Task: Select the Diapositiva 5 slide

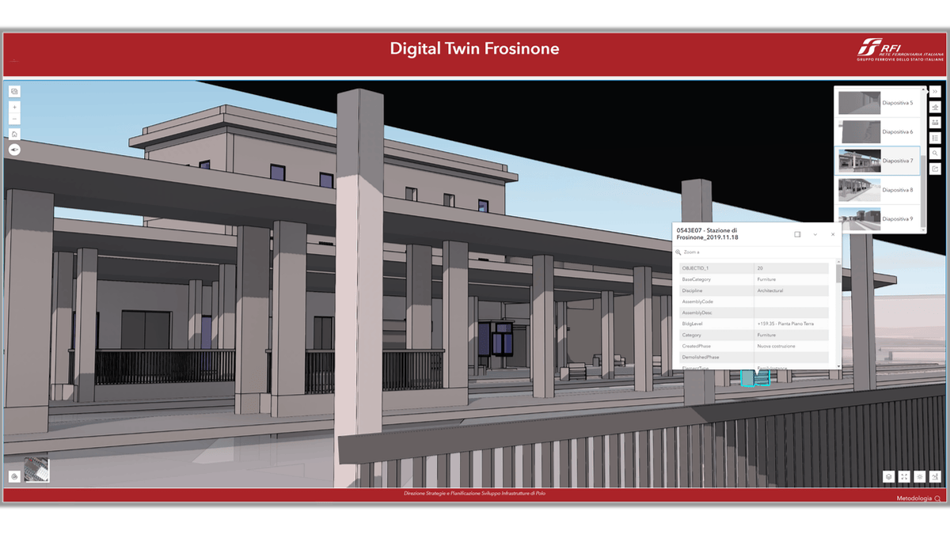Action: click(877, 103)
